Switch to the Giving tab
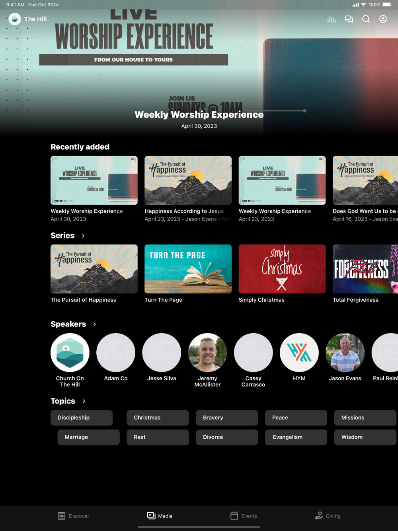Viewport: 398px width, 531px height. [328, 516]
